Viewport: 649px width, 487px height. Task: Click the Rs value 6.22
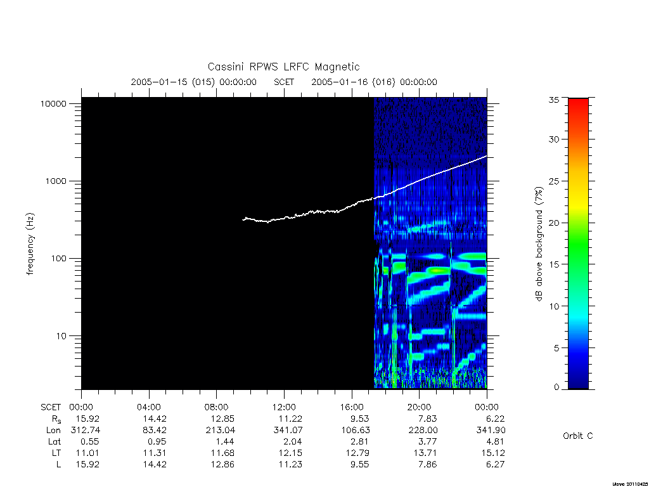tap(496, 419)
